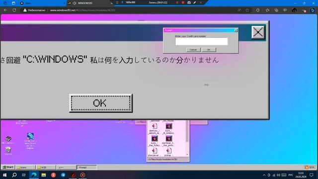Image resolution: width=318 pixels, height=179 pixels.
Task: Add this page to favorites with the star icon
Action: [x=247, y=10]
